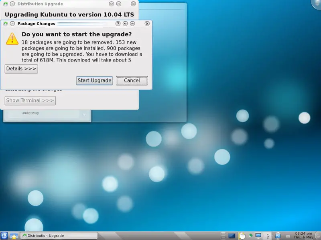Screen dimensions: 321x240
Task: Close the Package Changes dialog
Action: 147,24
